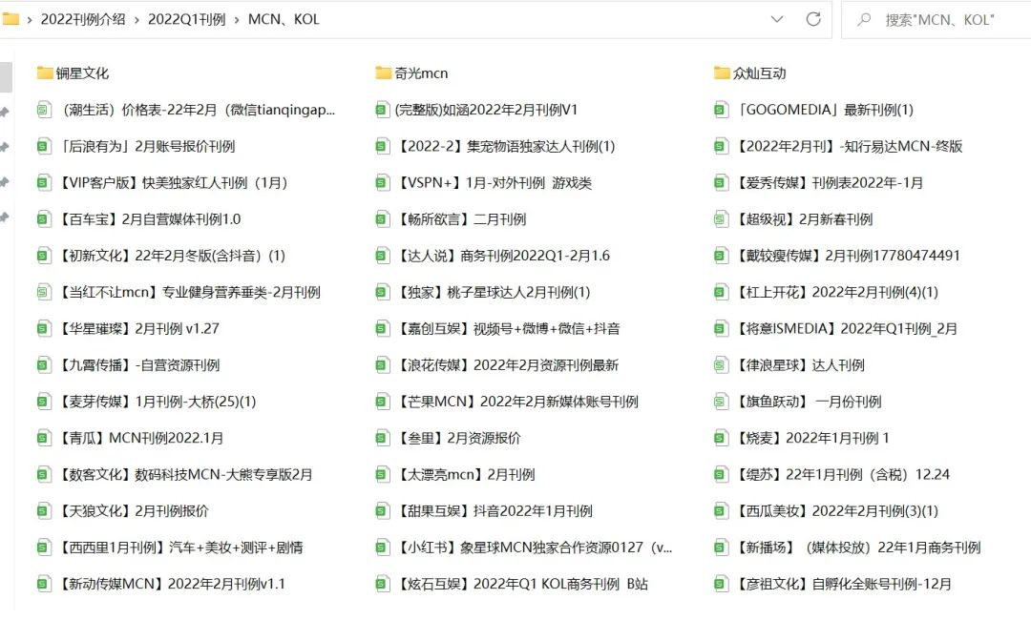Click the file icon beside 【VIP客户版】快美独家红人刊例
The width and height of the screenshot is (1031, 620).
pos(44,182)
